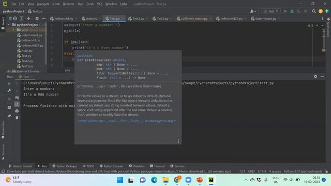The width and height of the screenshot is (331, 186).
Task: Open the Test run configuration dropdown
Action: (270, 11)
